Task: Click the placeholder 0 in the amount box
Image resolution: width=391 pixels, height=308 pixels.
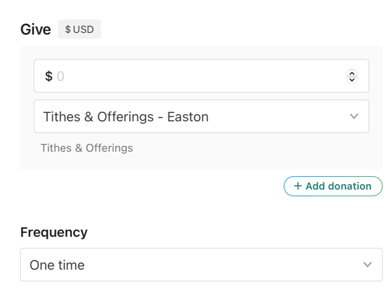Action: click(x=60, y=77)
